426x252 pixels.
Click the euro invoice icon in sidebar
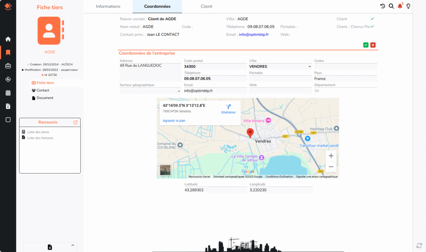pyautogui.click(x=8, y=106)
